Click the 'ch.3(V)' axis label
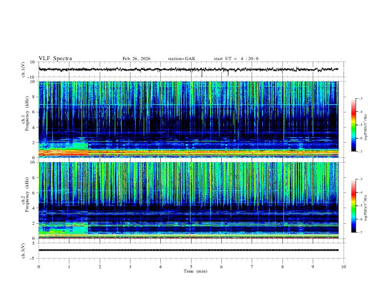This screenshot has width=387, height=299. click(x=23, y=251)
